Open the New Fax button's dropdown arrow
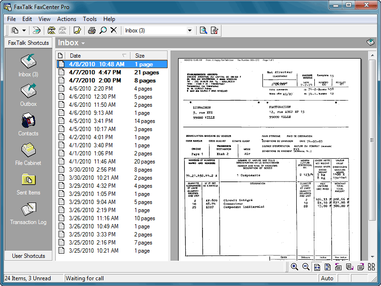The width and height of the screenshot is (381, 286). click(x=24, y=31)
